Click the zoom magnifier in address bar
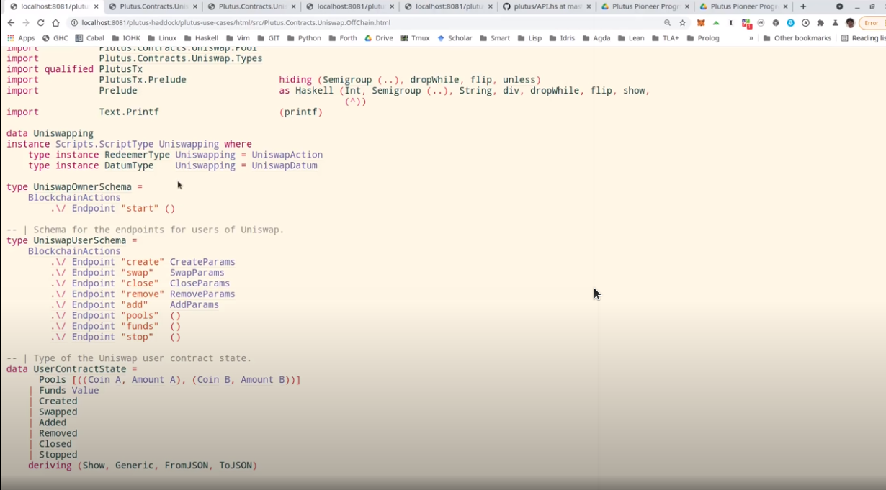The image size is (886, 490). point(667,23)
